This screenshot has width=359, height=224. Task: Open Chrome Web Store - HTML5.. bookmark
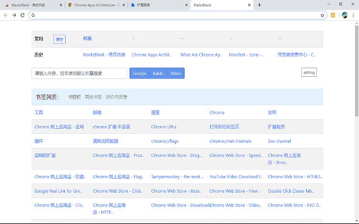[x=295, y=177]
